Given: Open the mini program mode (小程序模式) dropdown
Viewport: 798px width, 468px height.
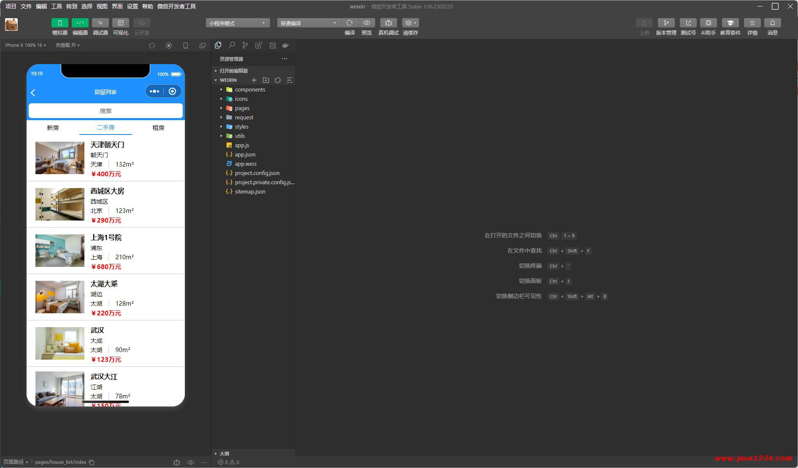Looking at the screenshot, I should [238, 23].
